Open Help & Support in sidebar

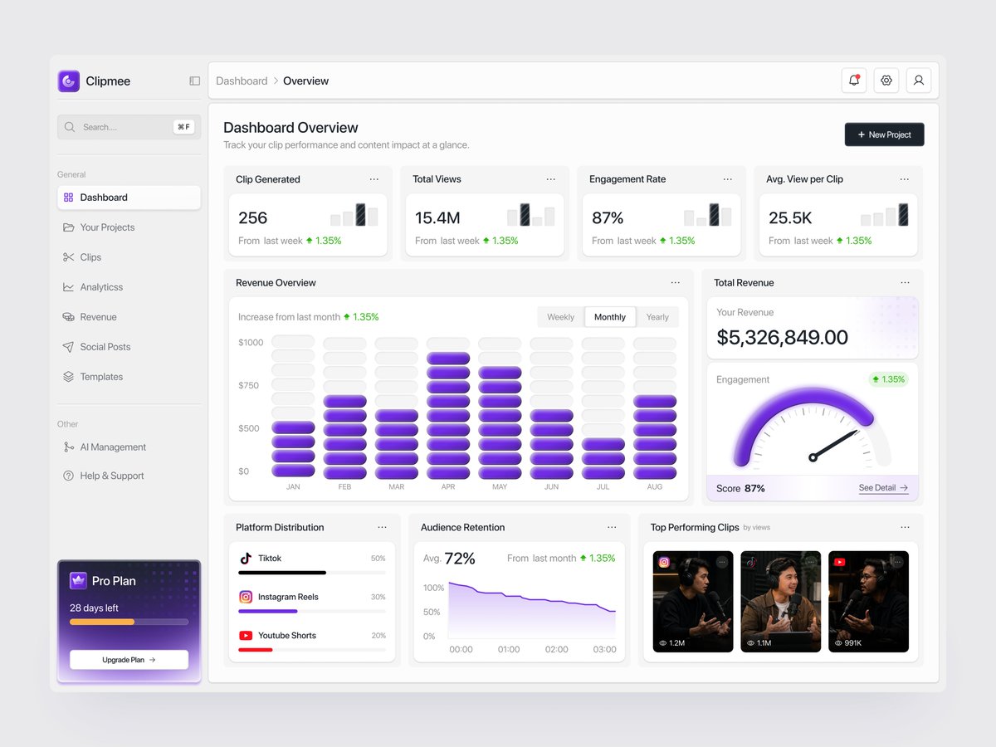(129, 476)
